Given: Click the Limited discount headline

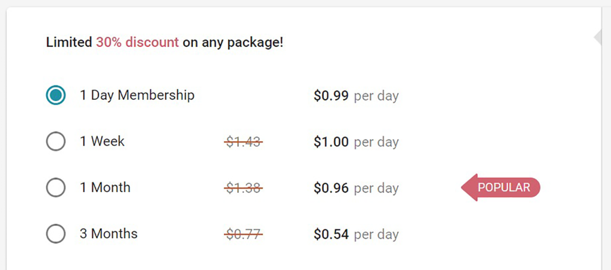Looking at the screenshot, I should pyautogui.click(x=165, y=42).
